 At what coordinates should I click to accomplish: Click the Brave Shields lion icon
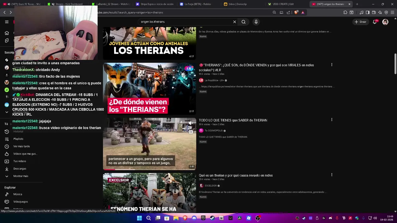(x=296, y=12)
